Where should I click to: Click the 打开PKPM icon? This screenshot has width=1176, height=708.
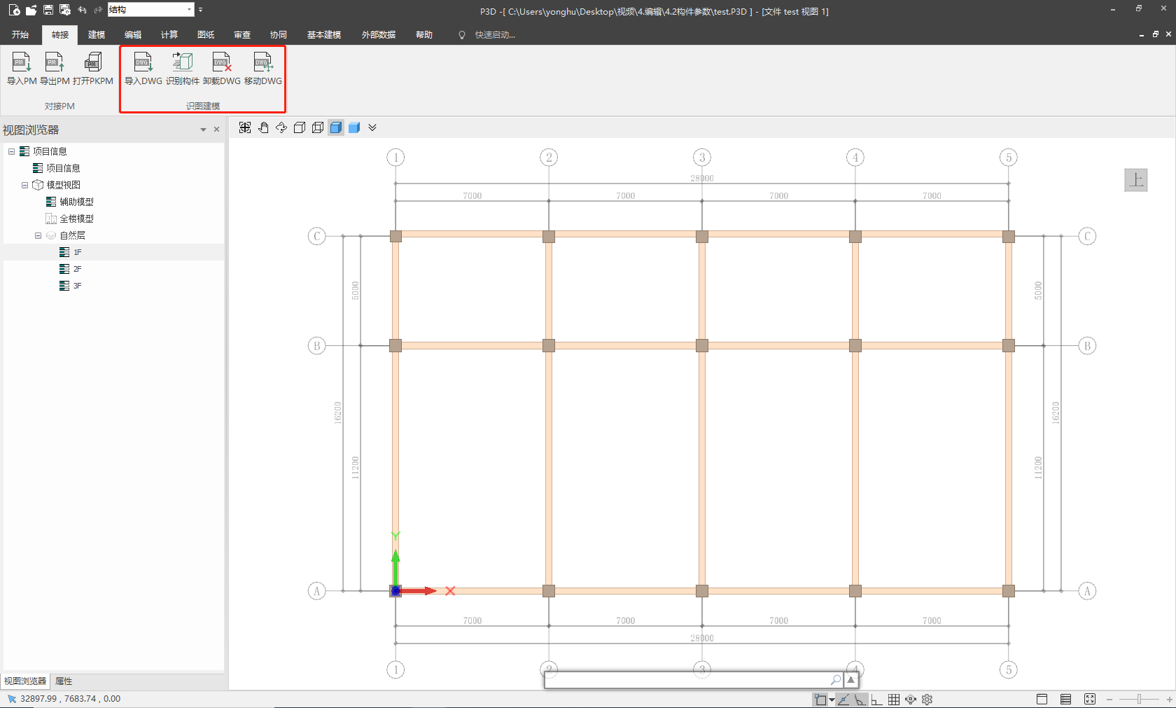[x=92, y=63]
